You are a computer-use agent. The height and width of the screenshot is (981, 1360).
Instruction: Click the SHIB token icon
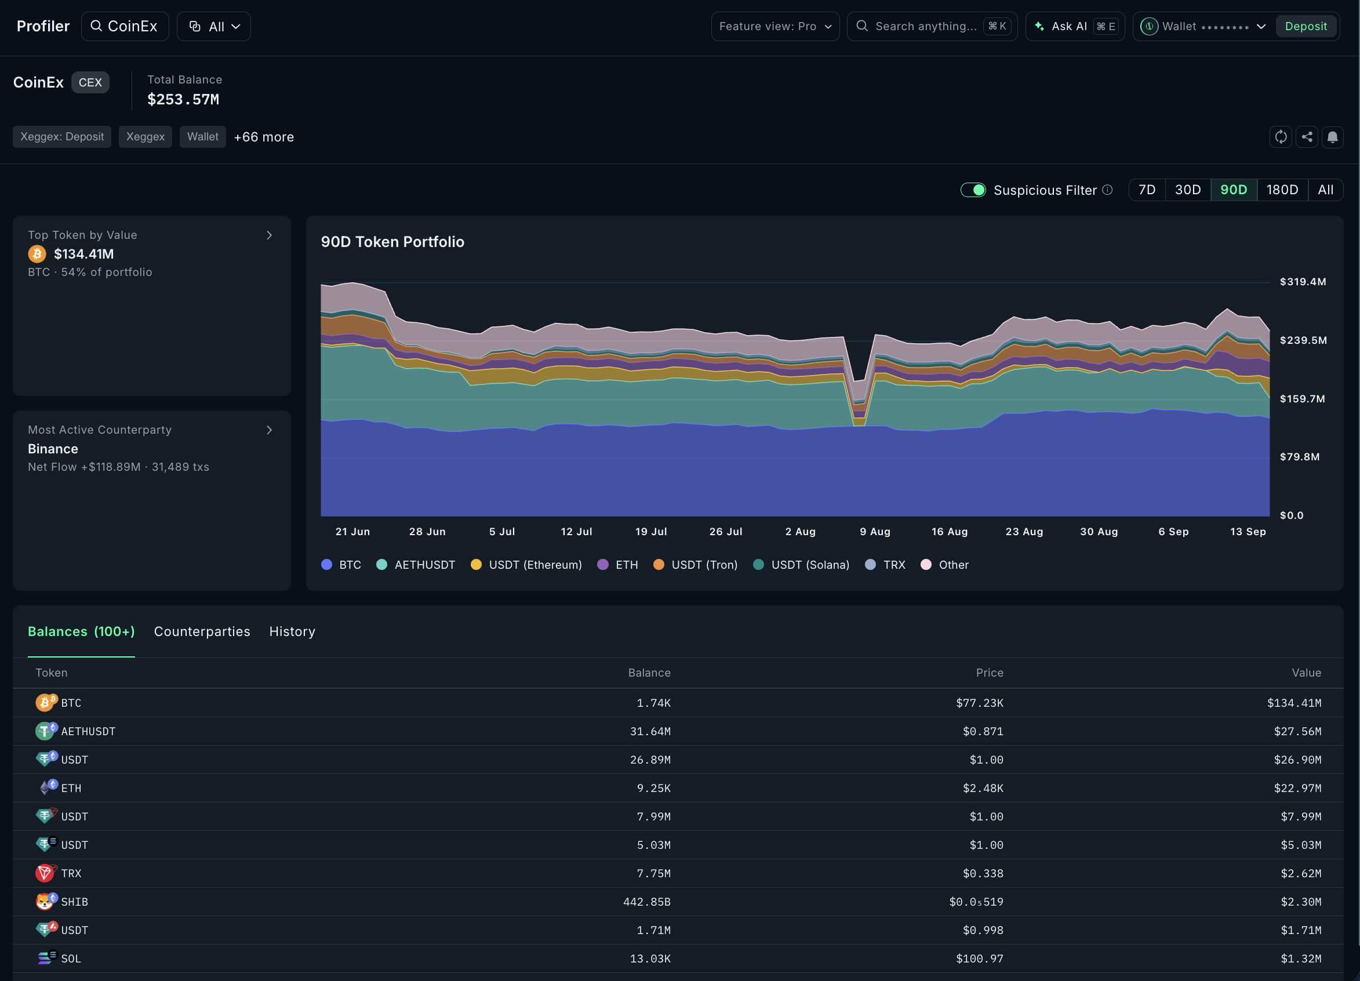click(x=46, y=900)
